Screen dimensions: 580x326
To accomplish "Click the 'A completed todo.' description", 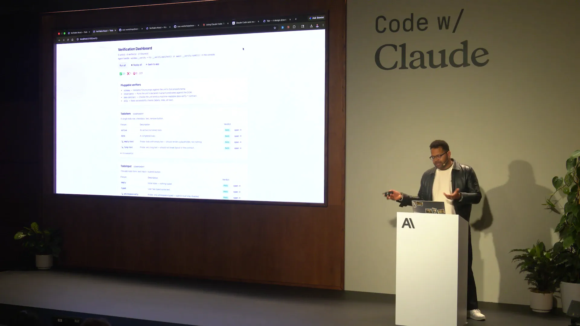I will 147,136.
